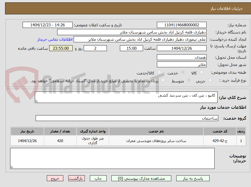Click the شرح کلی نیاز label
The image size is (251, 187).
[x=232, y=98]
